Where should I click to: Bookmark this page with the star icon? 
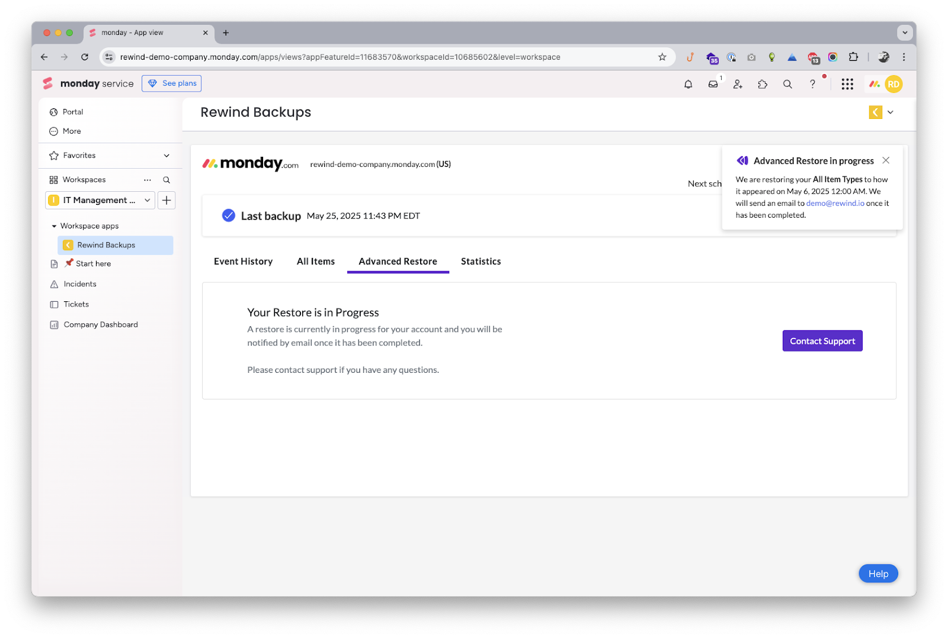[662, 57]
